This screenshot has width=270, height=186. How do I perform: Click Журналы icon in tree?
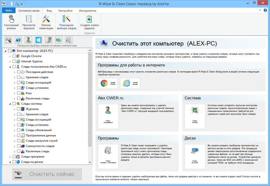point(23,109)
